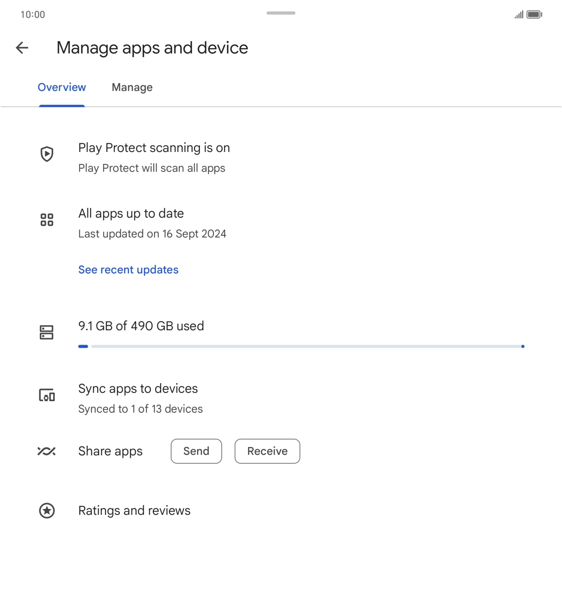Select the Overview tab

[62, 88]
